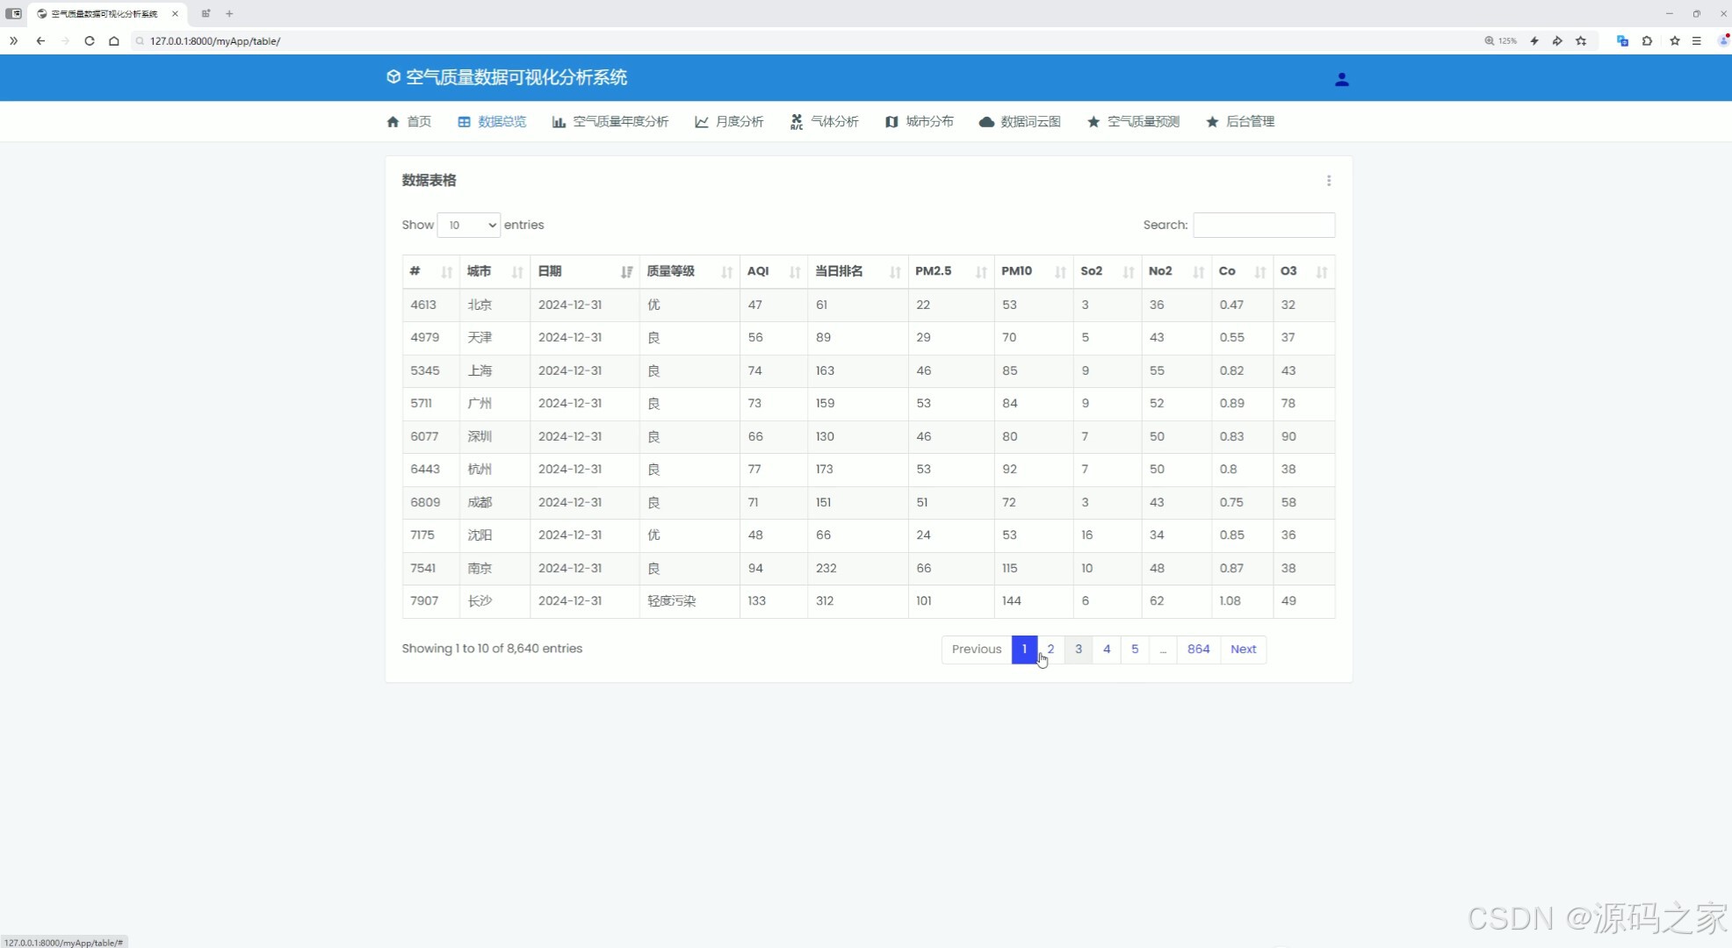
Task: Open the three-dot card options menu
Action: click(x=1328, y=181)
